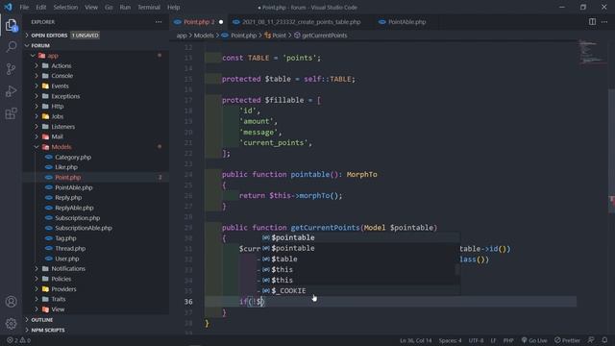This screenshot has height=346, width=615.
Task: Change language mode via PHP status item
Action: (508, 340)
